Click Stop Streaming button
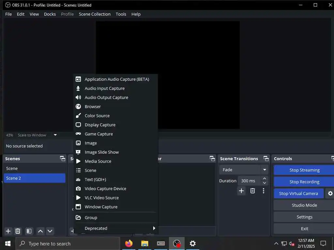Image resolution: width=334 pixels, height=250 pixels. coord(304,170)
